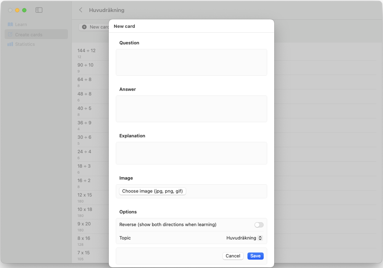Click inside the Explanation text box
This screenshot has width=383, height=268.
click(x=191, y=153)
